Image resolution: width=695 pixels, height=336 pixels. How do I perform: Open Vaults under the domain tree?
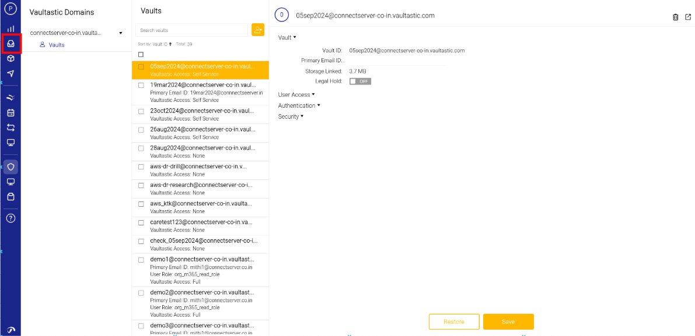(x=57, y=45)
